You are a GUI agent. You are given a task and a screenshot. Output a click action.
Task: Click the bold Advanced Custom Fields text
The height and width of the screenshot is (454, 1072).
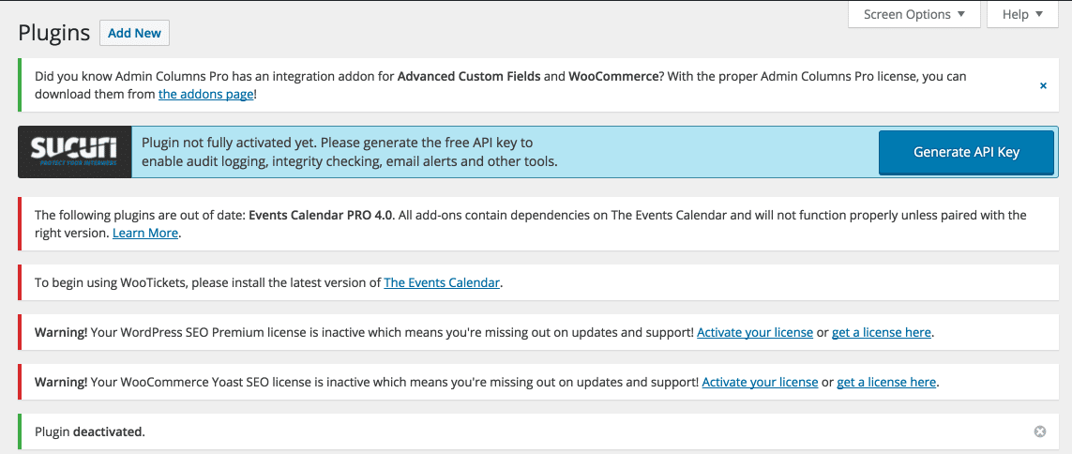pyautogui.click(x=470, y=77)
